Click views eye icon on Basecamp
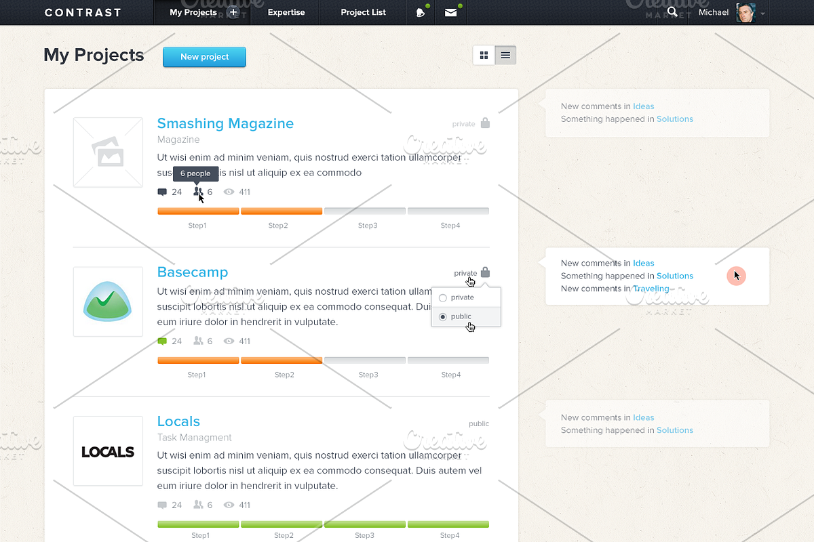The image size is (814, 542). click(x=229, y=341)
